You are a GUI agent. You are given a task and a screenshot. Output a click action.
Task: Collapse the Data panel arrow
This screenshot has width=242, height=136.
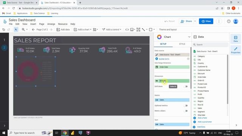(236, 125)
